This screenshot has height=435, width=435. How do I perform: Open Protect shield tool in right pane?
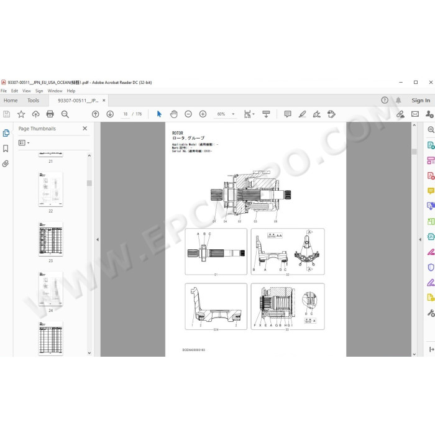point(431,267)
